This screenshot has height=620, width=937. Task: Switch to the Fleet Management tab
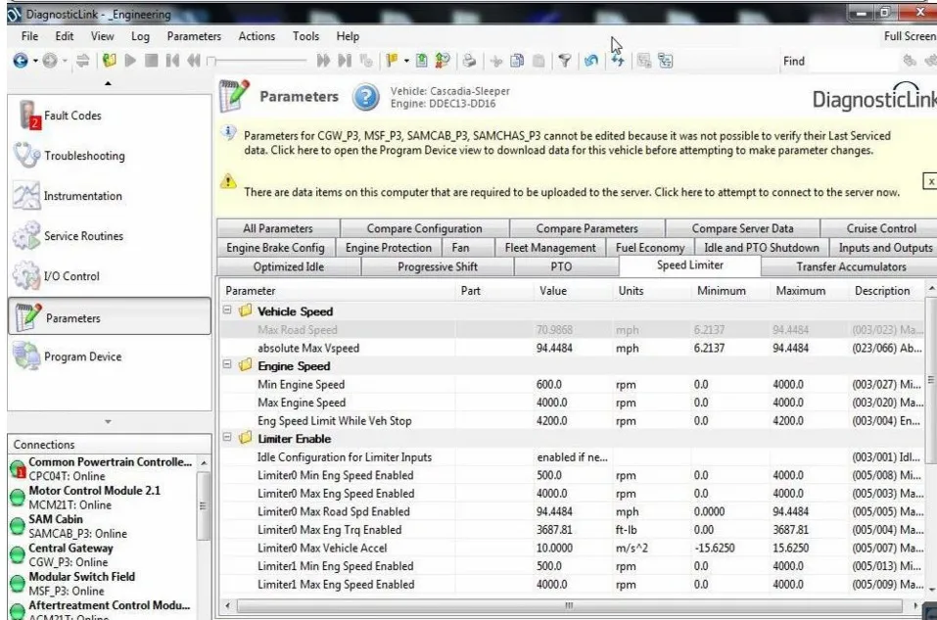click(x=550, y=248)
